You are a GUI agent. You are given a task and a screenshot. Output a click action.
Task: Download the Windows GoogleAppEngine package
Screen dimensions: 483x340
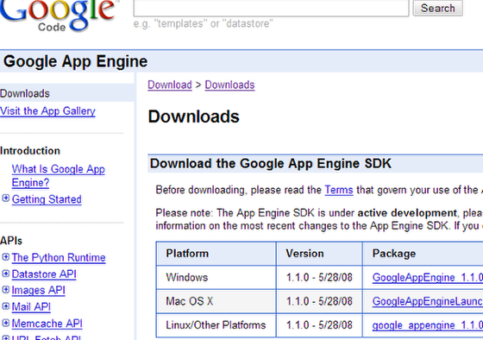click(x=428, y=277)
